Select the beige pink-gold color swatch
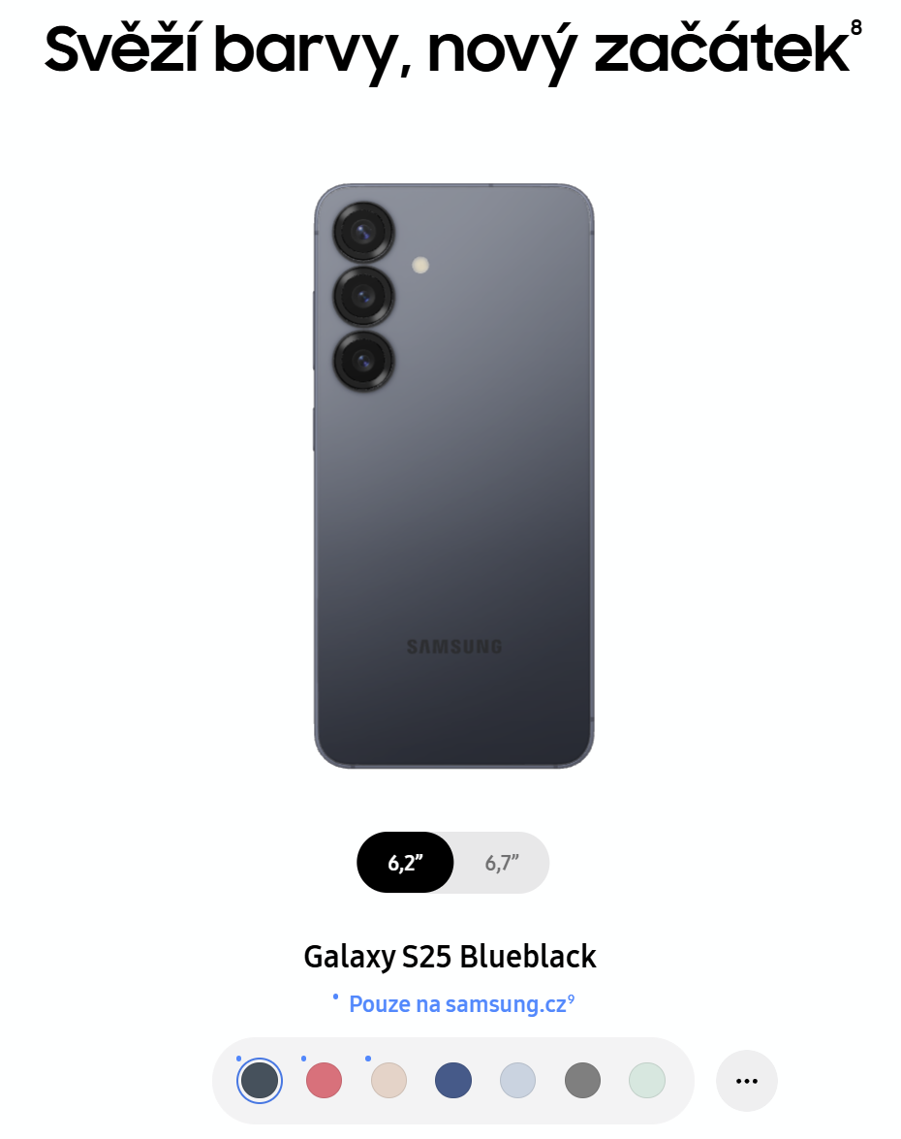This screenshot has height=1139, width=901. 388,1080
